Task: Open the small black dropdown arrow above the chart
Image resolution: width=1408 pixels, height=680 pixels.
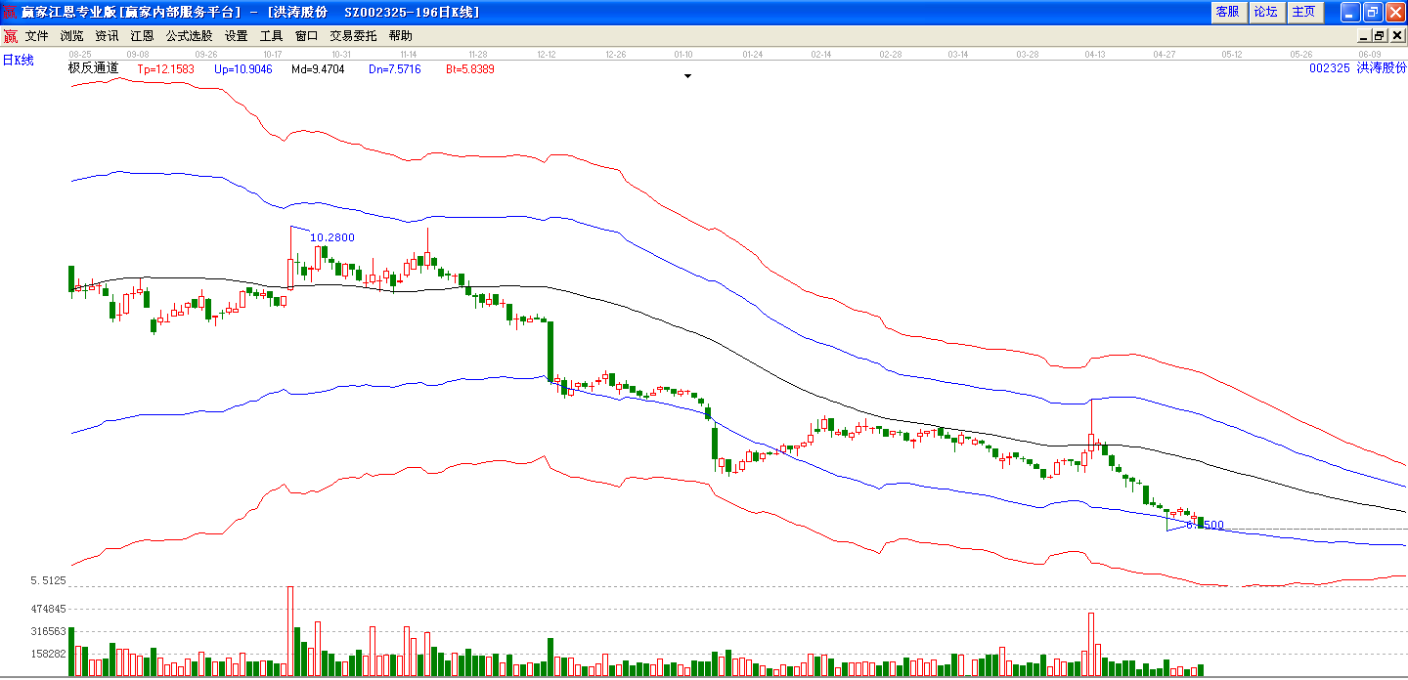Action: coord(687,76)
